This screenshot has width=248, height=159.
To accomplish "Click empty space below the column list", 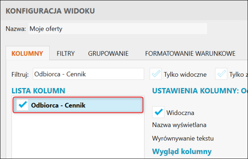I will click(x=78, y=137).
